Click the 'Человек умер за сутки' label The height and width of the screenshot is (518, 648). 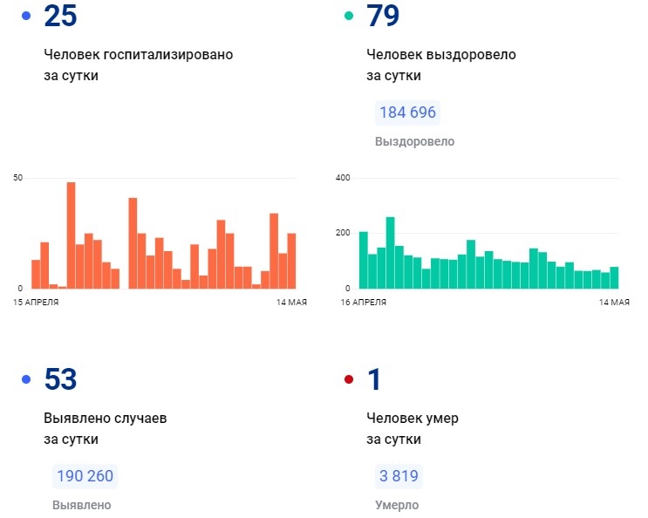click(413, 428)
